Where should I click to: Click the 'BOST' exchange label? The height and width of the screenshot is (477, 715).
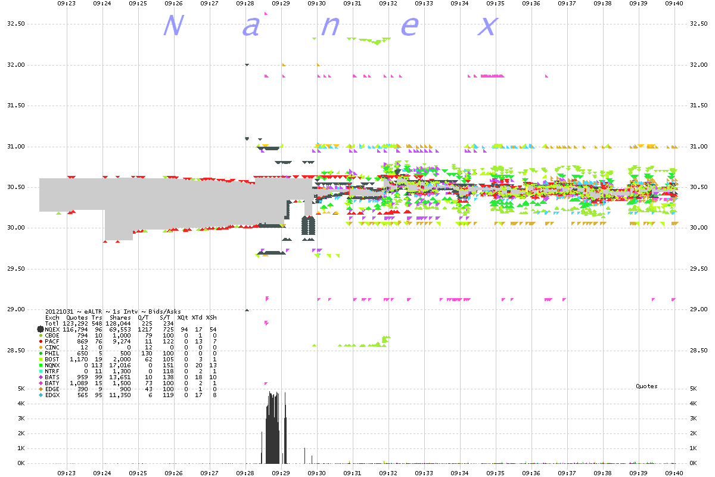(x=52, y=360)
